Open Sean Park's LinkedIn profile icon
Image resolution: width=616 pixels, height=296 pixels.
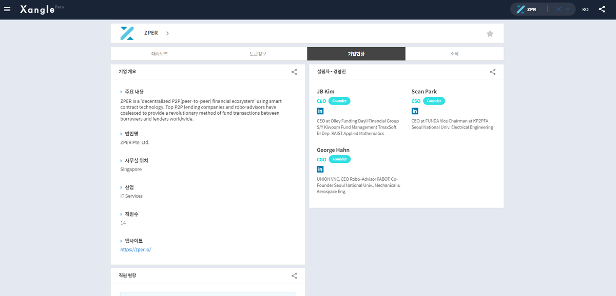[415, 111]
